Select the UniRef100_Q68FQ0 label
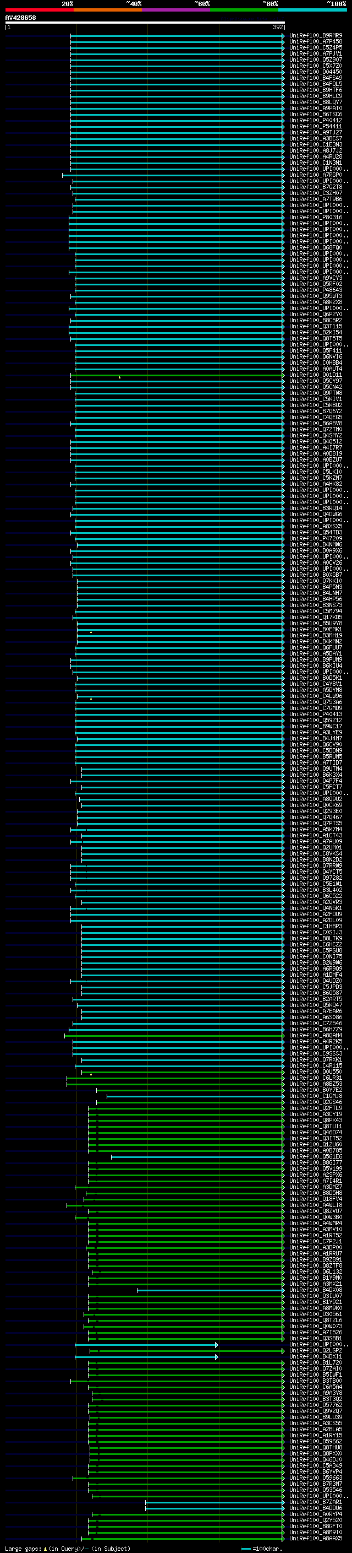 pos(316,248)
